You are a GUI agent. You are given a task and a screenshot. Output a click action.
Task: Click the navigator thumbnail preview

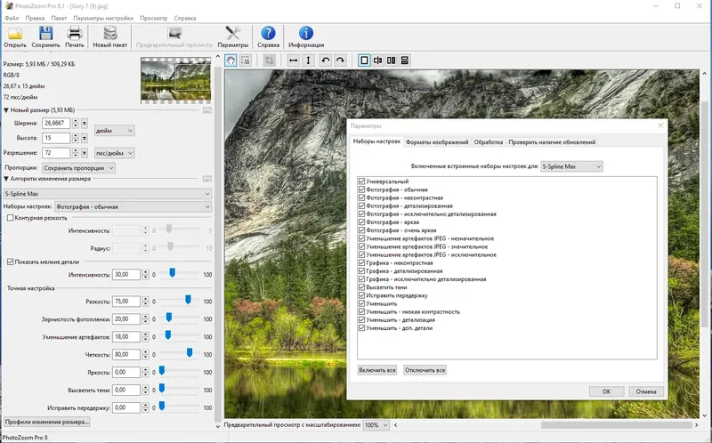(x=175, y=80)
